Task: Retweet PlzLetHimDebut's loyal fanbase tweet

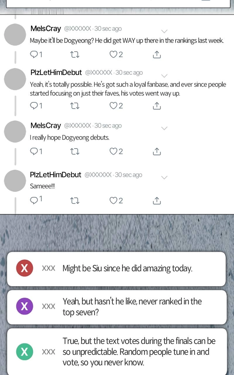Action: tap(75, 106)
